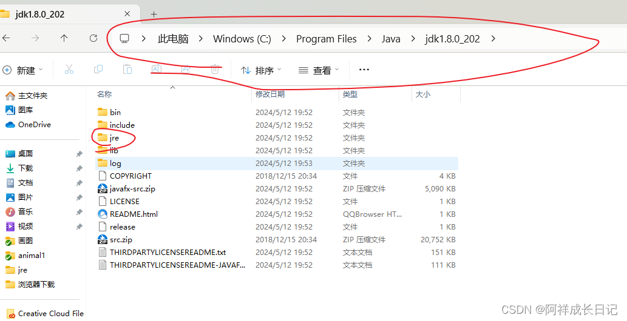Go back with the back arrow

(x=6, y=38)
